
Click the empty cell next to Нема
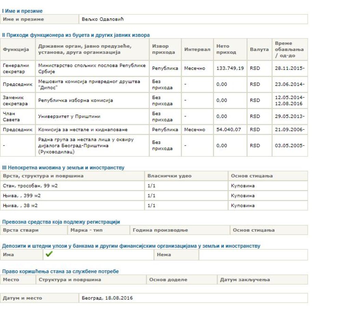click(x=253, y=255)
